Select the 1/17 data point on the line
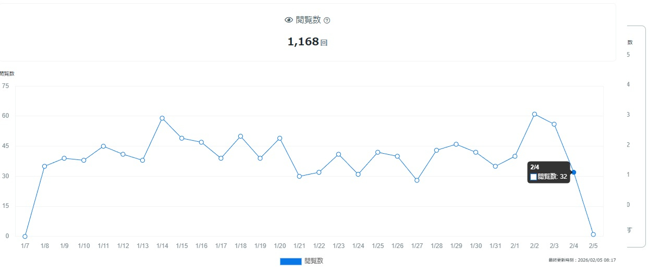This screenshot has width=649, height=272. [221, 158]
